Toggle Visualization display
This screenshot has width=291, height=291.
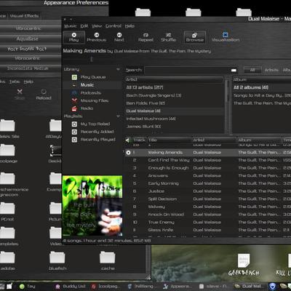(x=226, y=37)
